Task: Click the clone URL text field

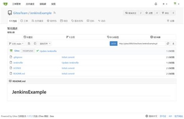Action: (x=141, y=43)
